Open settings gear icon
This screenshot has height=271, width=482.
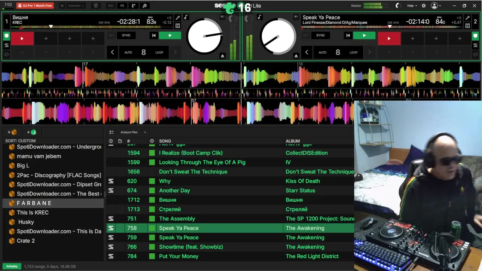click(x=424, y=6)
